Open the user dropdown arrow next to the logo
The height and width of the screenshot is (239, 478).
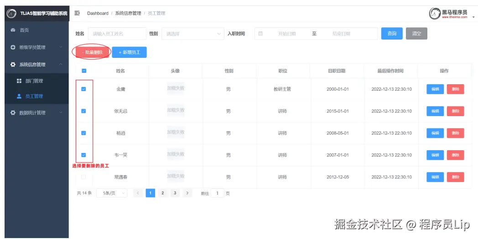[x=473, y=17]
